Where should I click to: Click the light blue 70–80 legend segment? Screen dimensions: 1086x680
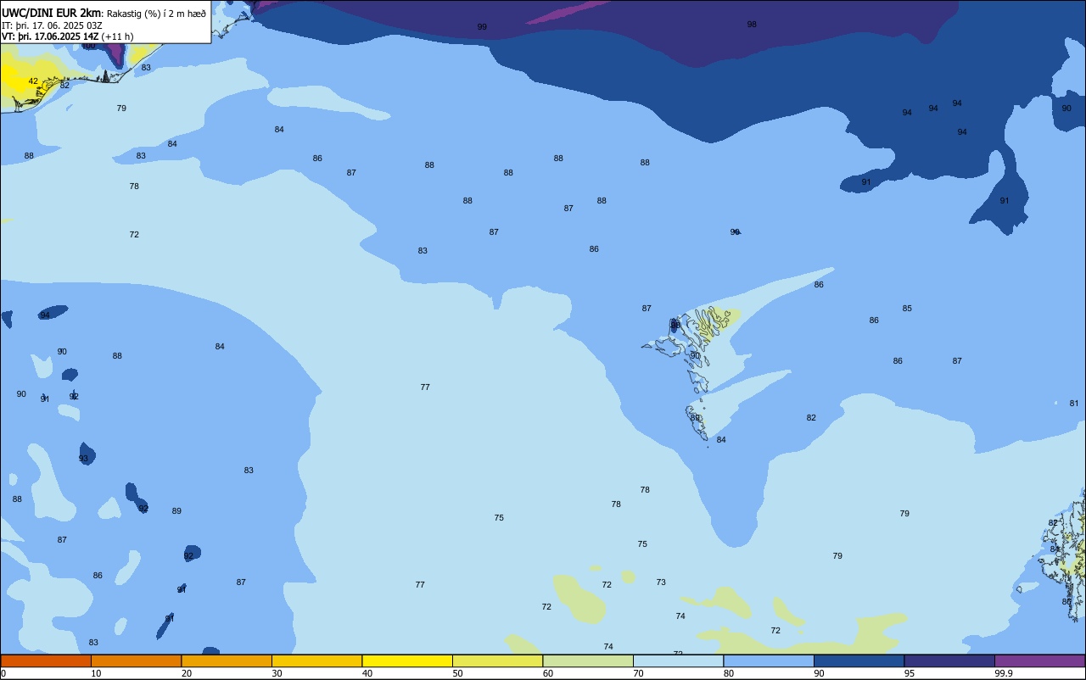click(x=678, y=660)
